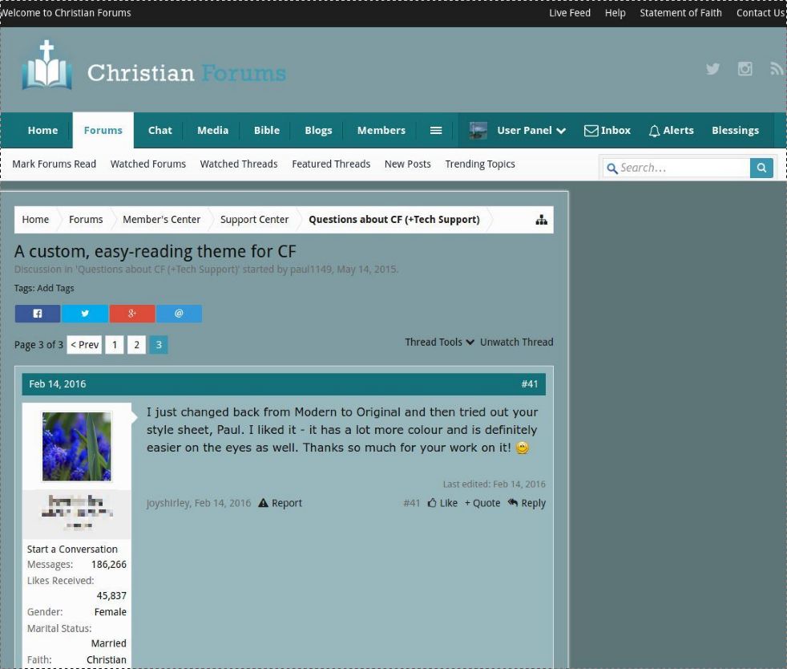The height and width of the screenshot is (669, 787).
Task: Share the thread with the Google+ icon
Action: pyautogui.click(x=132, y=313)
